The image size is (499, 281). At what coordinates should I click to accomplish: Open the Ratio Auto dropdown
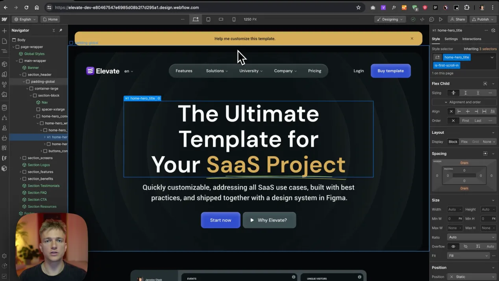coord(471,237)
